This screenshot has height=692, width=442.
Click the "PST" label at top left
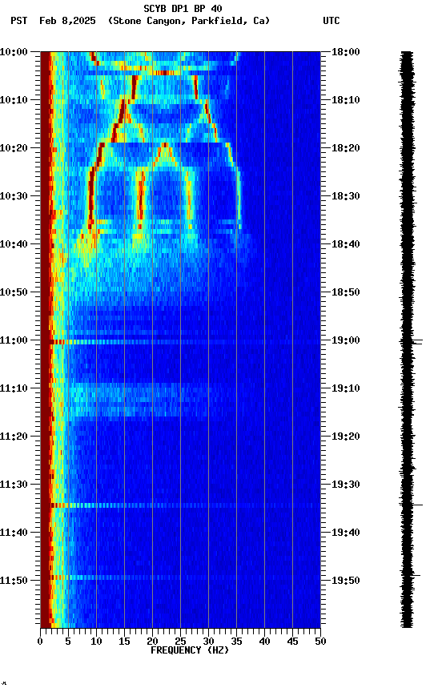[x=19, y=21]
